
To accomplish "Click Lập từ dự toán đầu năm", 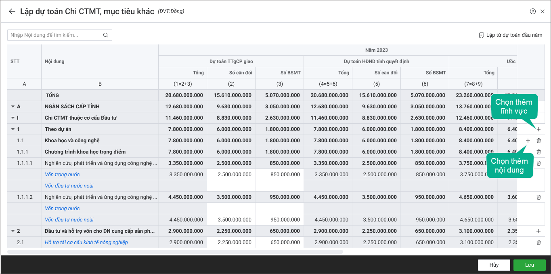I will (x=511, y=35).
